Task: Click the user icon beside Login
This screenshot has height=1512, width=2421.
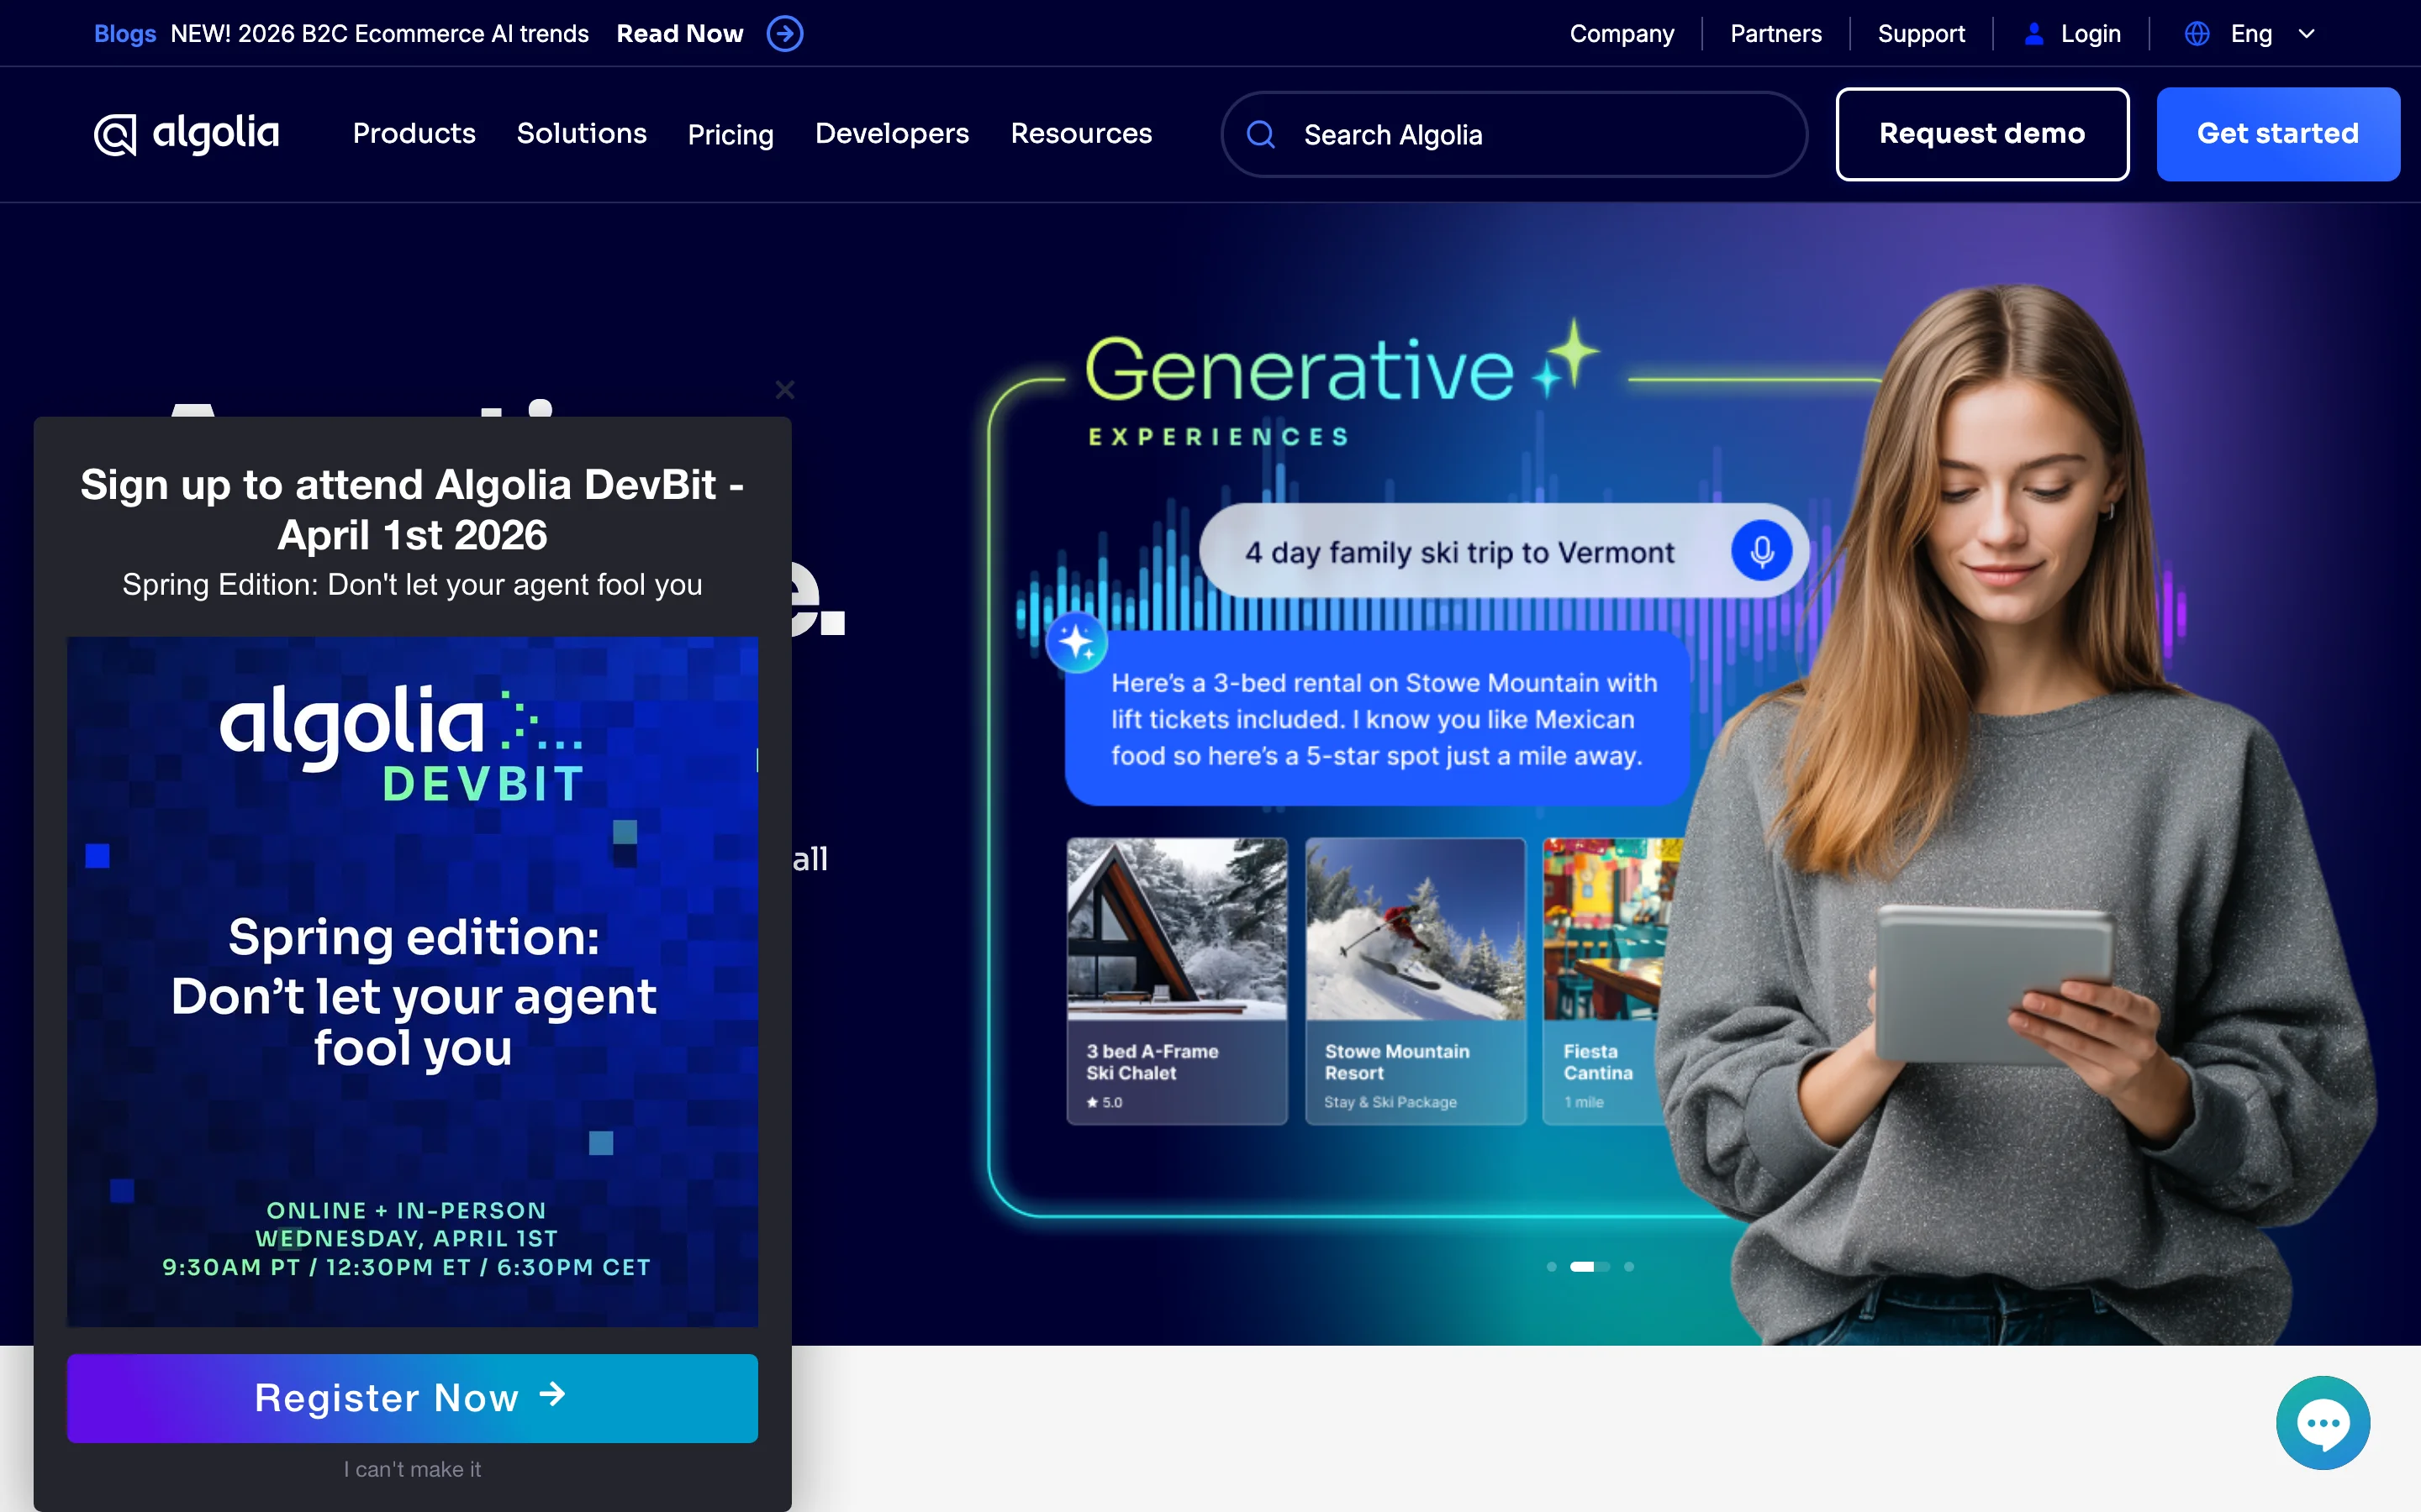Action: 2033,33
